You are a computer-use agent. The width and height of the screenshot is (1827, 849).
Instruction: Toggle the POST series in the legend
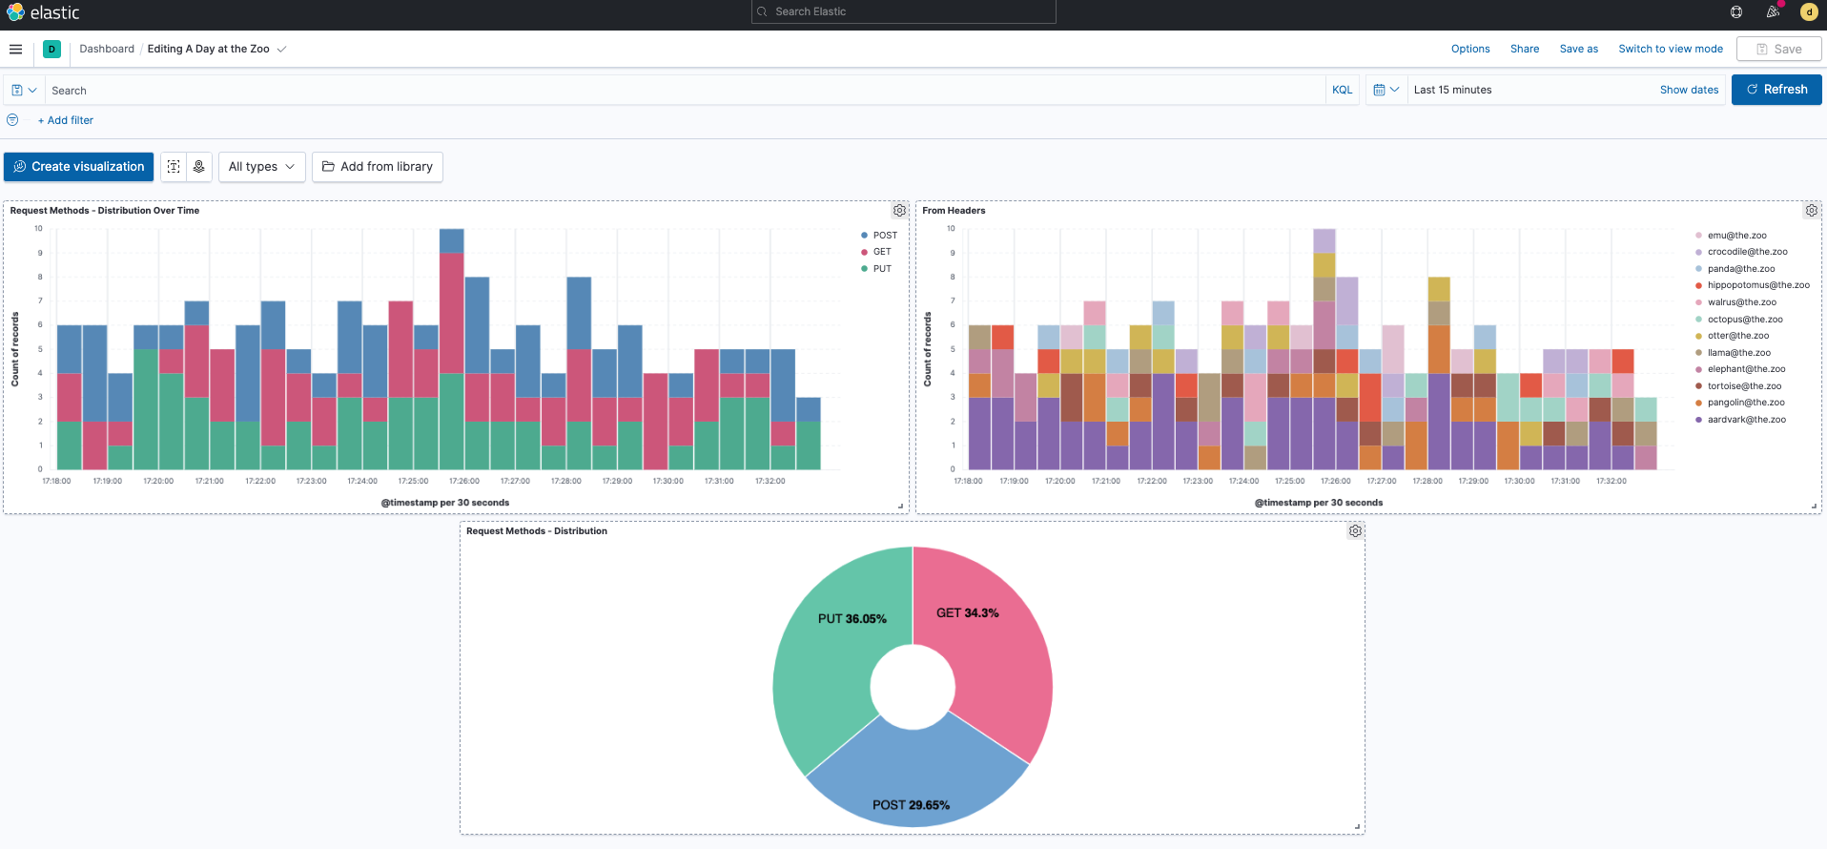tap(884, 236)
